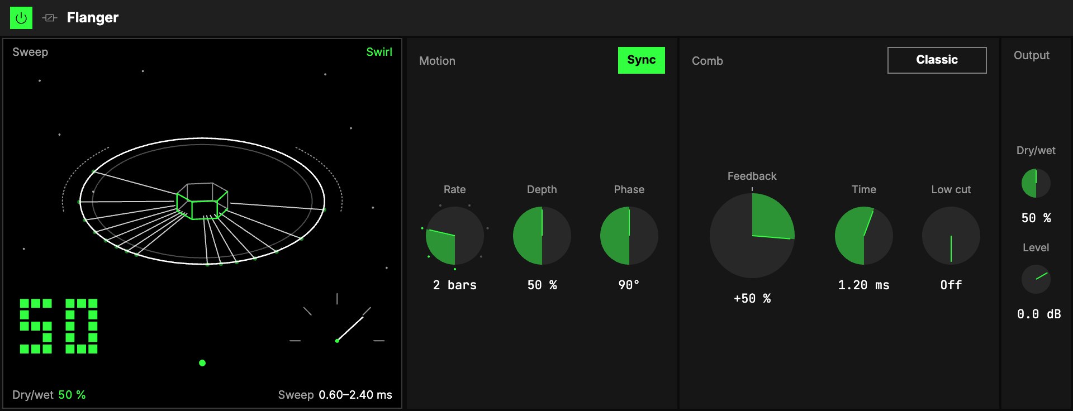1073x411 pixels.
Task: Toggle the Flanger power button
Action: [21, 18]
